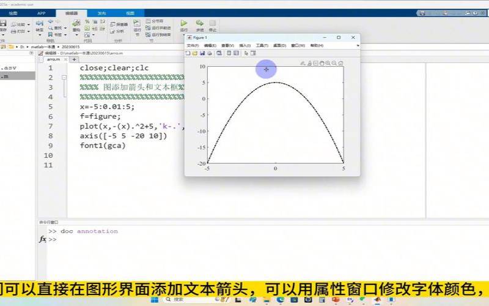
Task: Select the Editor ribbon tab
Action: (x=72, y=13)
